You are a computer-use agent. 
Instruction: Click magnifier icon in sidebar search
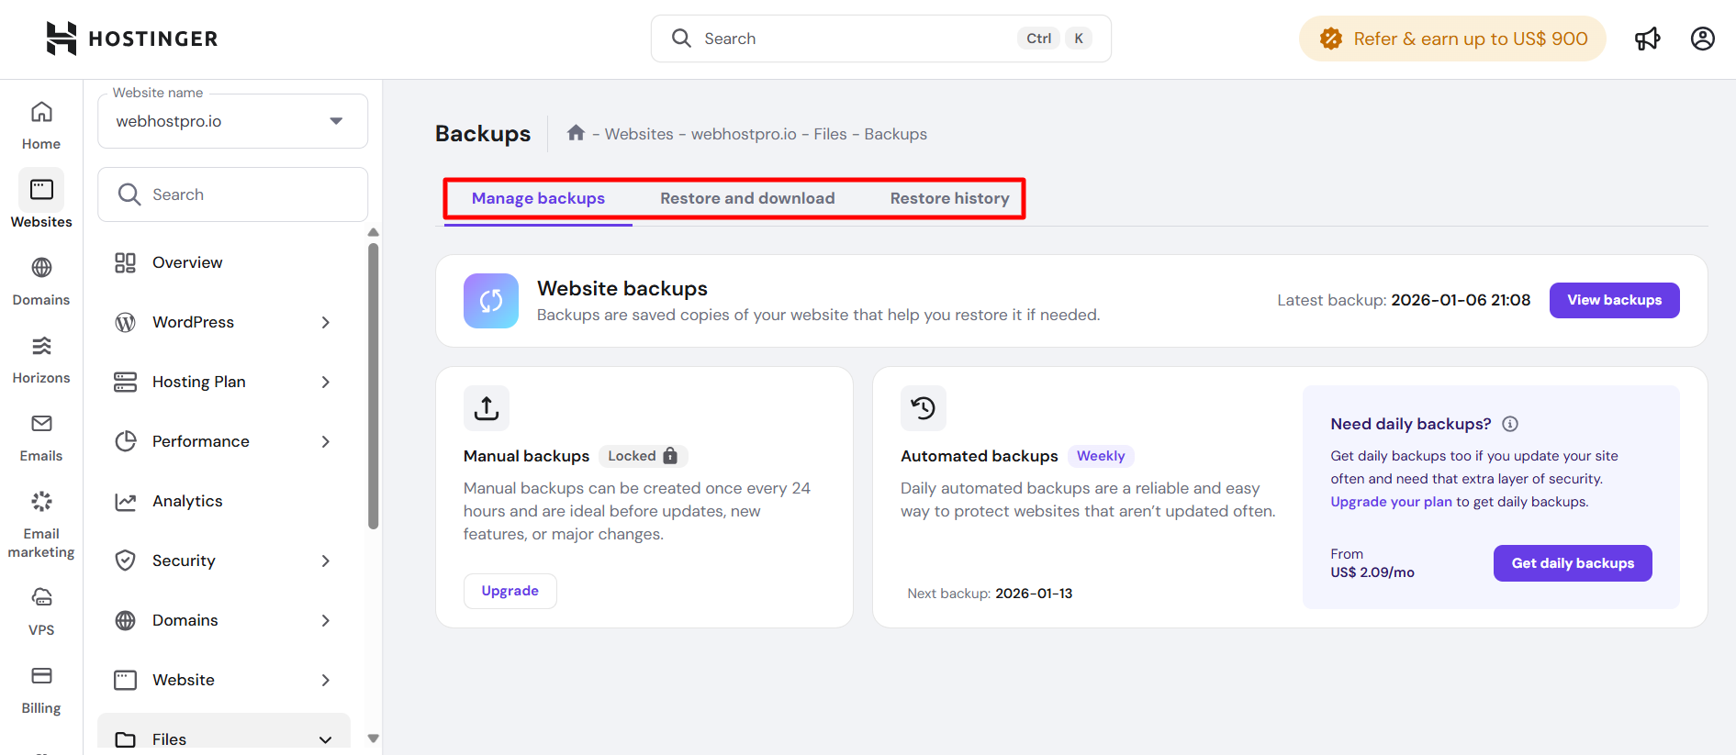129,194
